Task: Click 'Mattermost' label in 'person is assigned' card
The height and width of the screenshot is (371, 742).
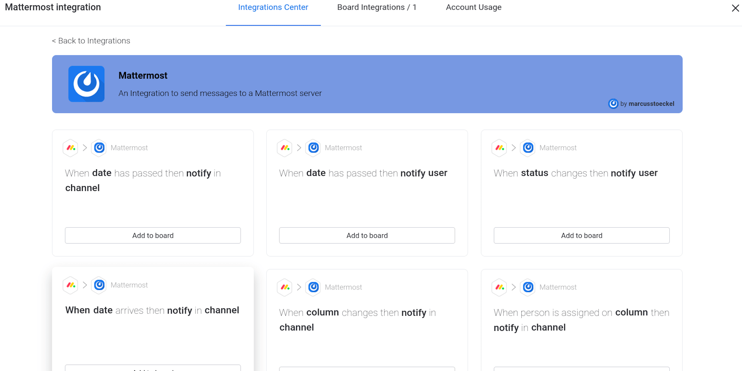Action: pos(558,287)
